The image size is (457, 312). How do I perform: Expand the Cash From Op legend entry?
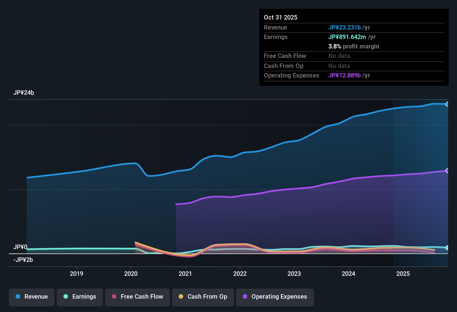203,297
